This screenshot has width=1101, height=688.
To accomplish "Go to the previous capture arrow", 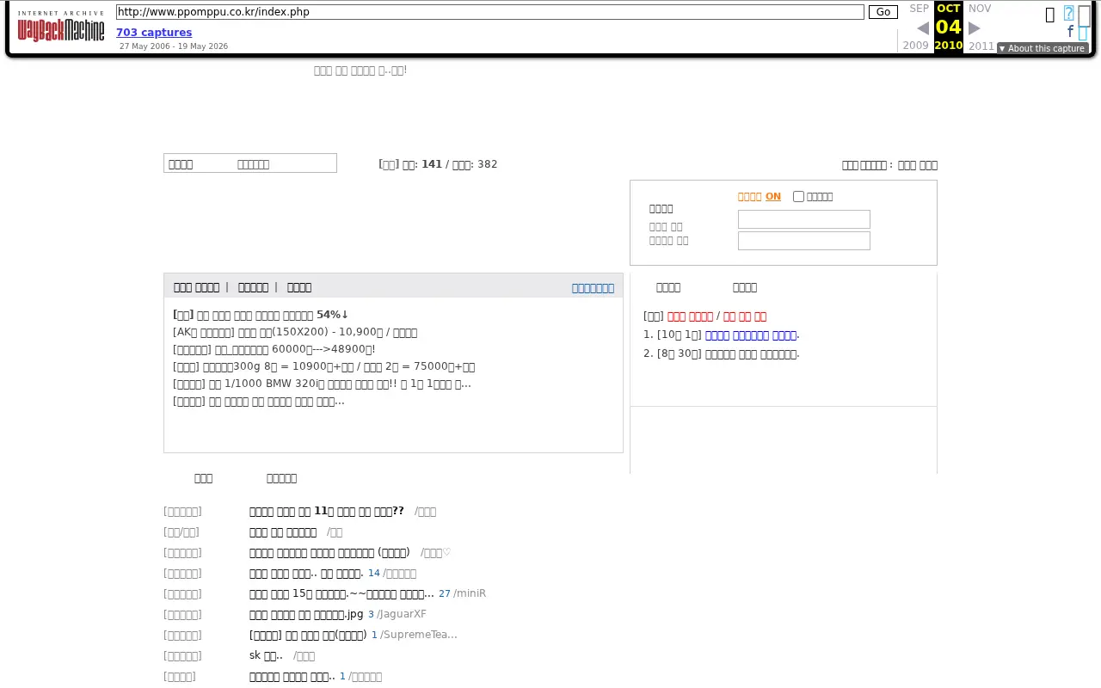I will coord(923,28).
